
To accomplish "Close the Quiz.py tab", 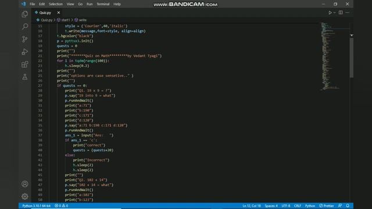I will pyautogui.click(x=58, y=13).
